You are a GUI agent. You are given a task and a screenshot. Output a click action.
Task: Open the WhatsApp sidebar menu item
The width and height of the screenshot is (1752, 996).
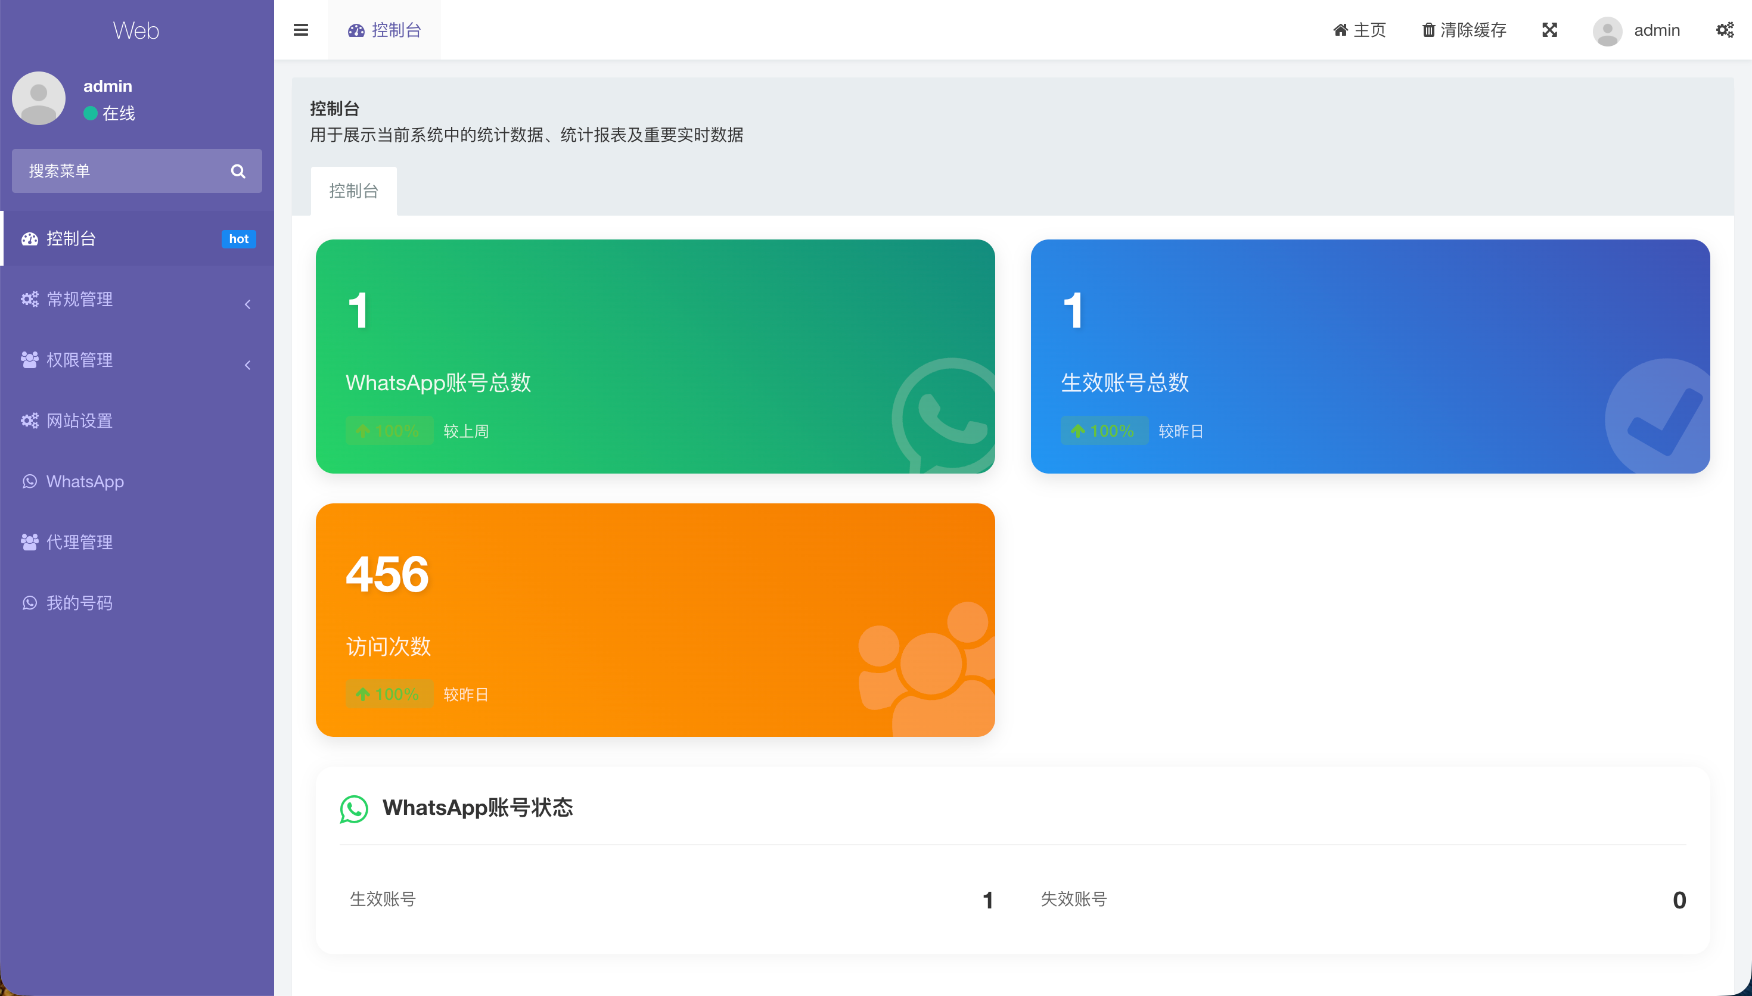pyautogui.click(x=137, y=481)
